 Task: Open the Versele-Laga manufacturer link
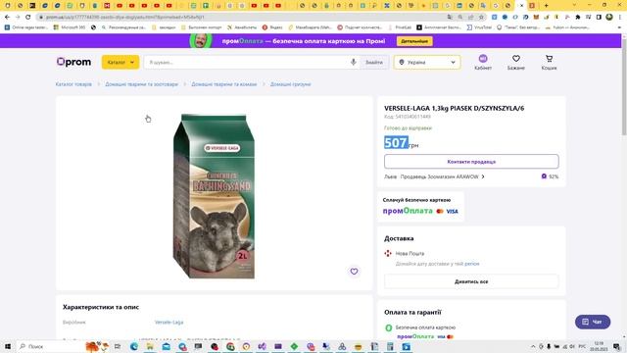[169, 323]
